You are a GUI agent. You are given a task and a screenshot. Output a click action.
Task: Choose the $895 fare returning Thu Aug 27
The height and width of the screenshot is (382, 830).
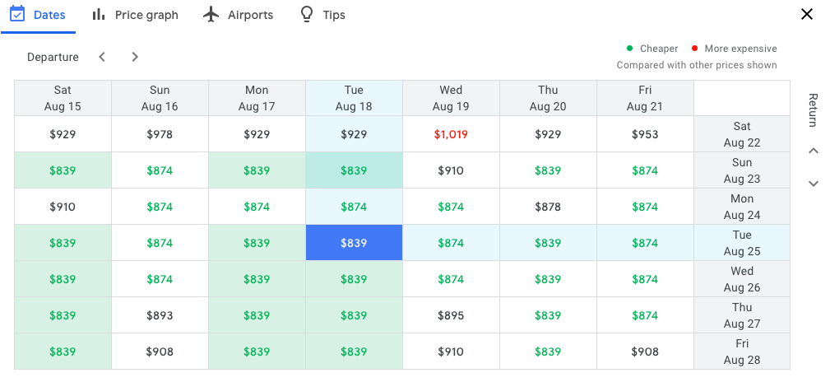click(x=451, y=315)
